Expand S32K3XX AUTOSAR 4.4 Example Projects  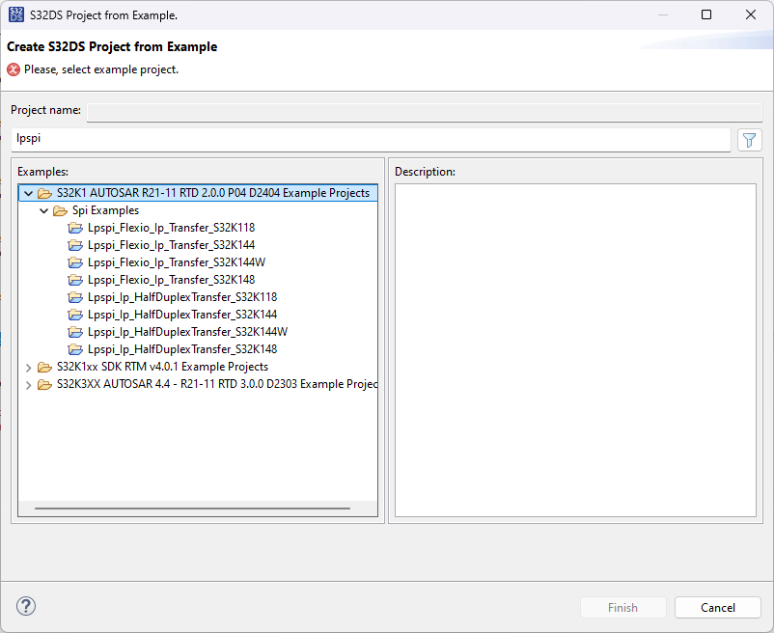29,385
